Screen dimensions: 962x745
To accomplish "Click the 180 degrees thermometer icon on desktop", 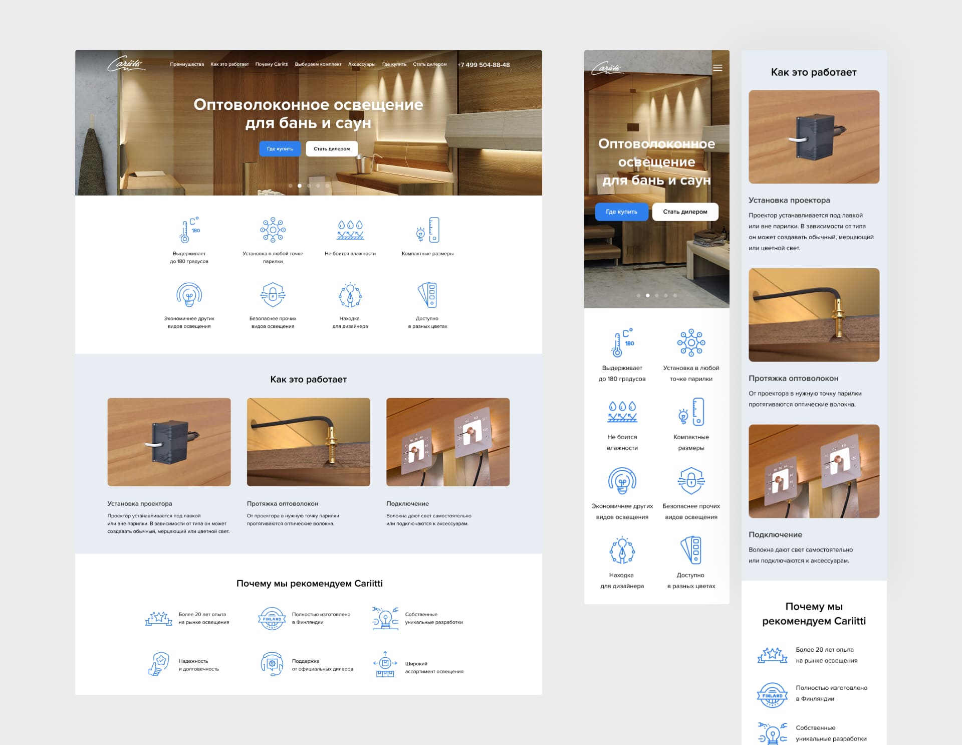I will pos(189,230).
